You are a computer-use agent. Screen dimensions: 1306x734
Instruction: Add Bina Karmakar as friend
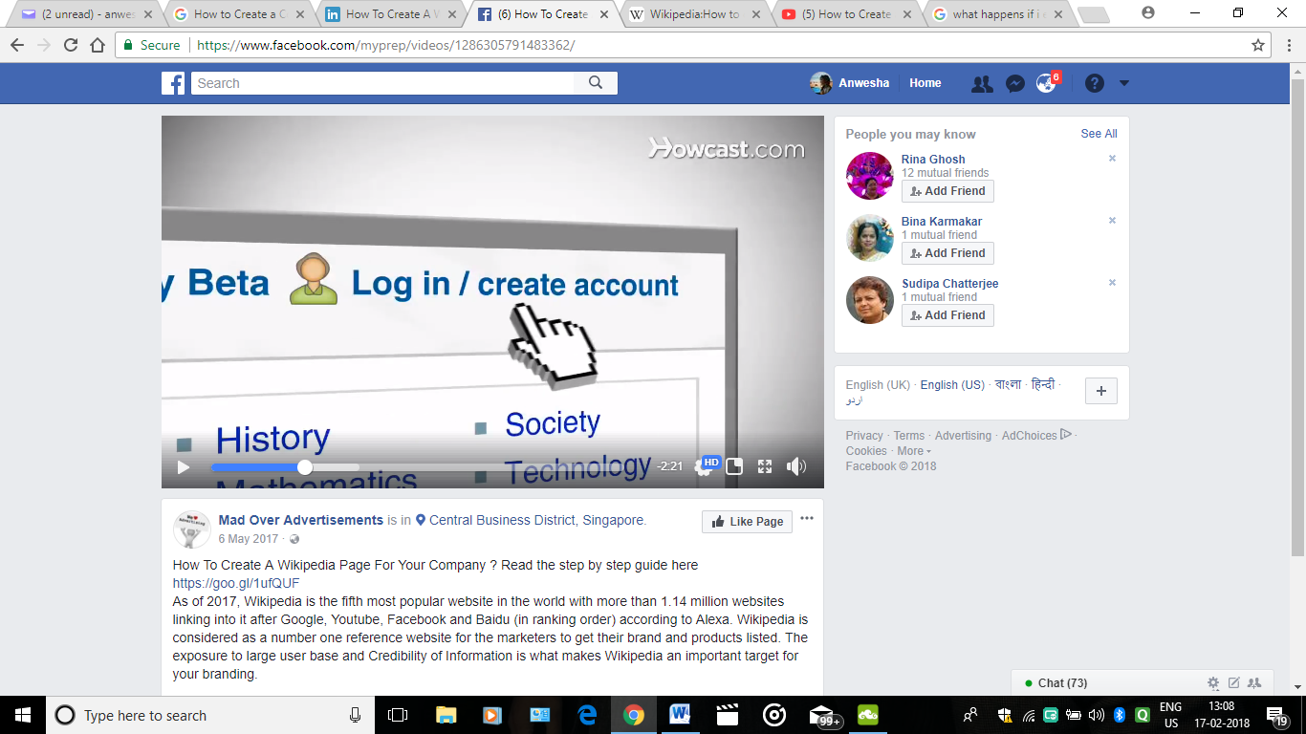[947, 253]
